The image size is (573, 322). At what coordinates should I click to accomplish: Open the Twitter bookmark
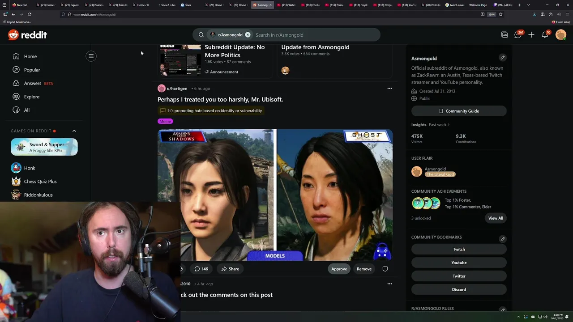pyautogui.click(x=459, y=276)
